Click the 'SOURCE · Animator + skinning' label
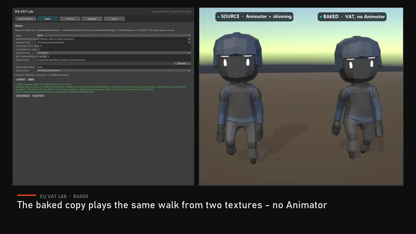 coord(254,16)
